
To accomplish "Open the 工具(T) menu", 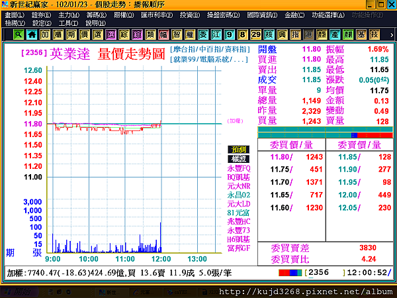I will pyautogui.click(x=68, y=23).
